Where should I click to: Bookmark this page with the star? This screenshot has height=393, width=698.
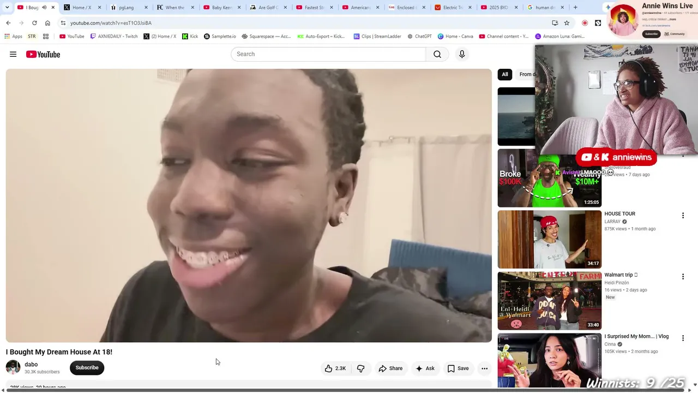pyautogui.click(x=567, y=23)
